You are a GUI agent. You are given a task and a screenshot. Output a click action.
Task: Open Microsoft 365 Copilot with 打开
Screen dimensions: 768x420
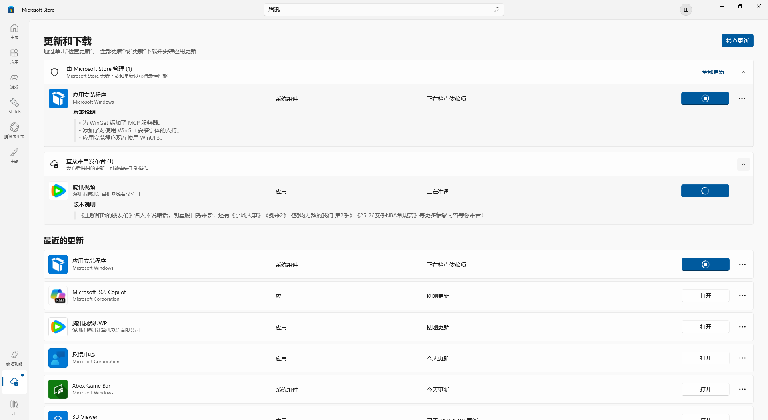705,296
